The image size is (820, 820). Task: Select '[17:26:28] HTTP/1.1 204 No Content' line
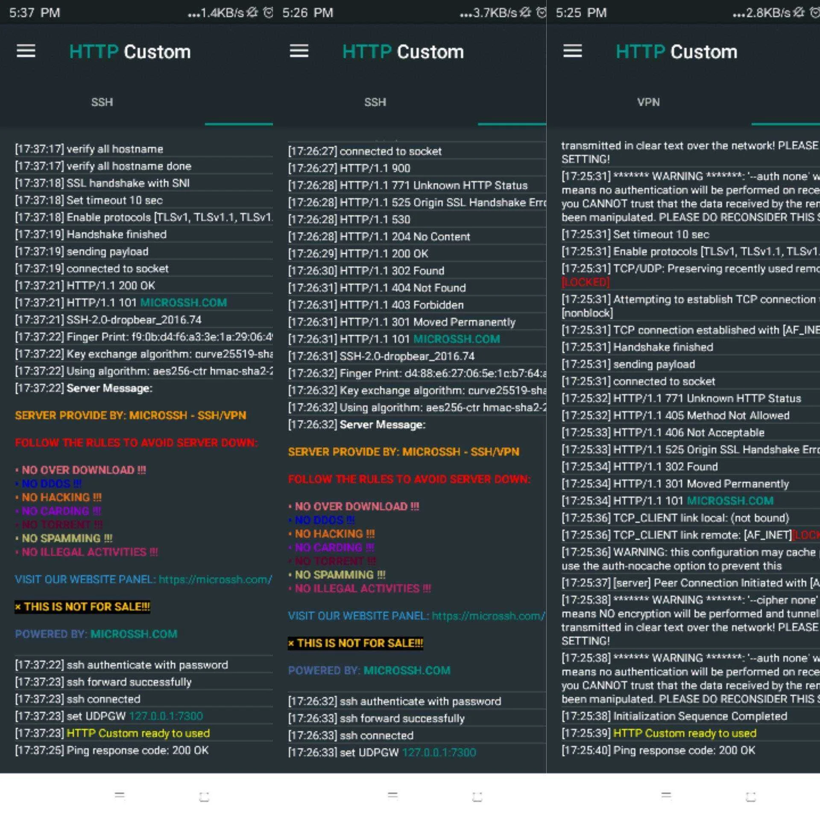[x=379, y=237]
